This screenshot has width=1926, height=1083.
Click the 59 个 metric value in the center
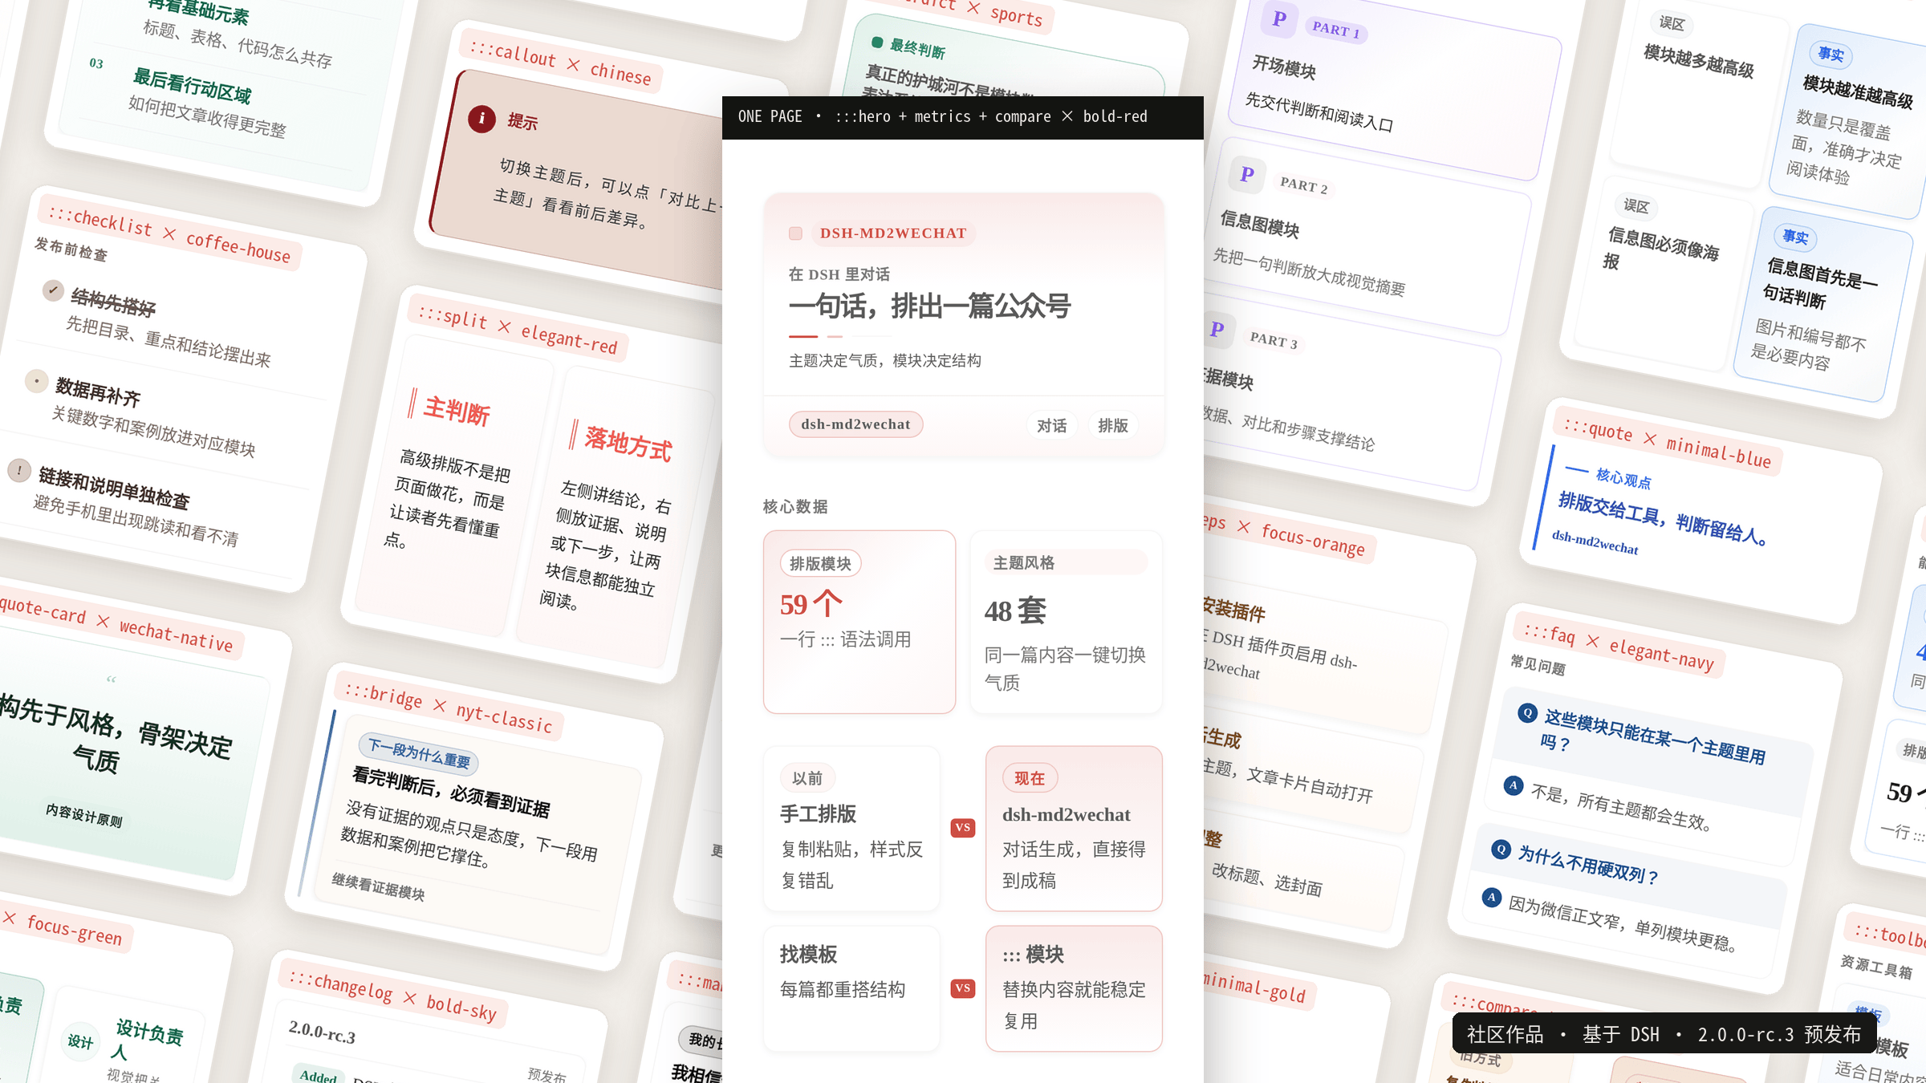(x=811, y=604)
